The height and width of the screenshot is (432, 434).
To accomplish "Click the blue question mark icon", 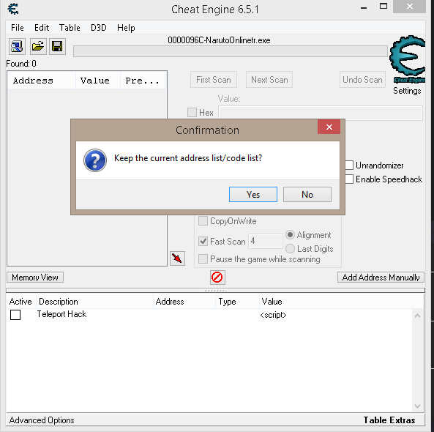I will pyautogui.click(x=95, y=160).
